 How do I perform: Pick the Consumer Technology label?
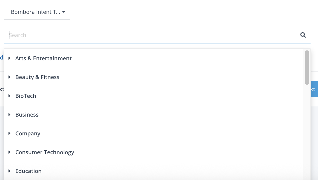[x=45, y=152]
